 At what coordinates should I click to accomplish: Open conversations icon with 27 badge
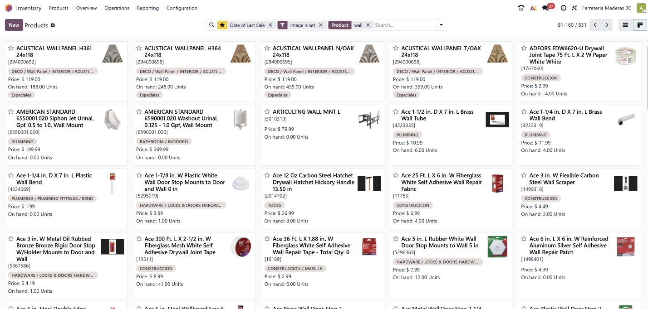[546, 8]
